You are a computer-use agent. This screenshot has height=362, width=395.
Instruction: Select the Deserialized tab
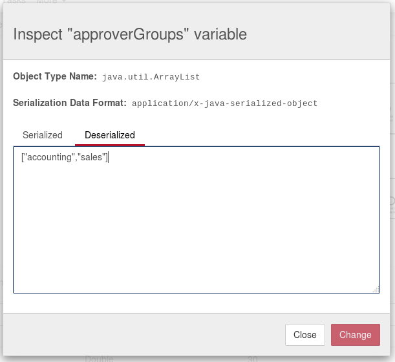tap(110, 135)
